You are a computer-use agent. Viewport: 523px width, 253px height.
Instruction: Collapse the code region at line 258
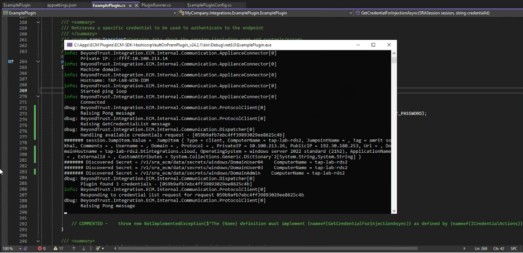[x=38, y=22]
